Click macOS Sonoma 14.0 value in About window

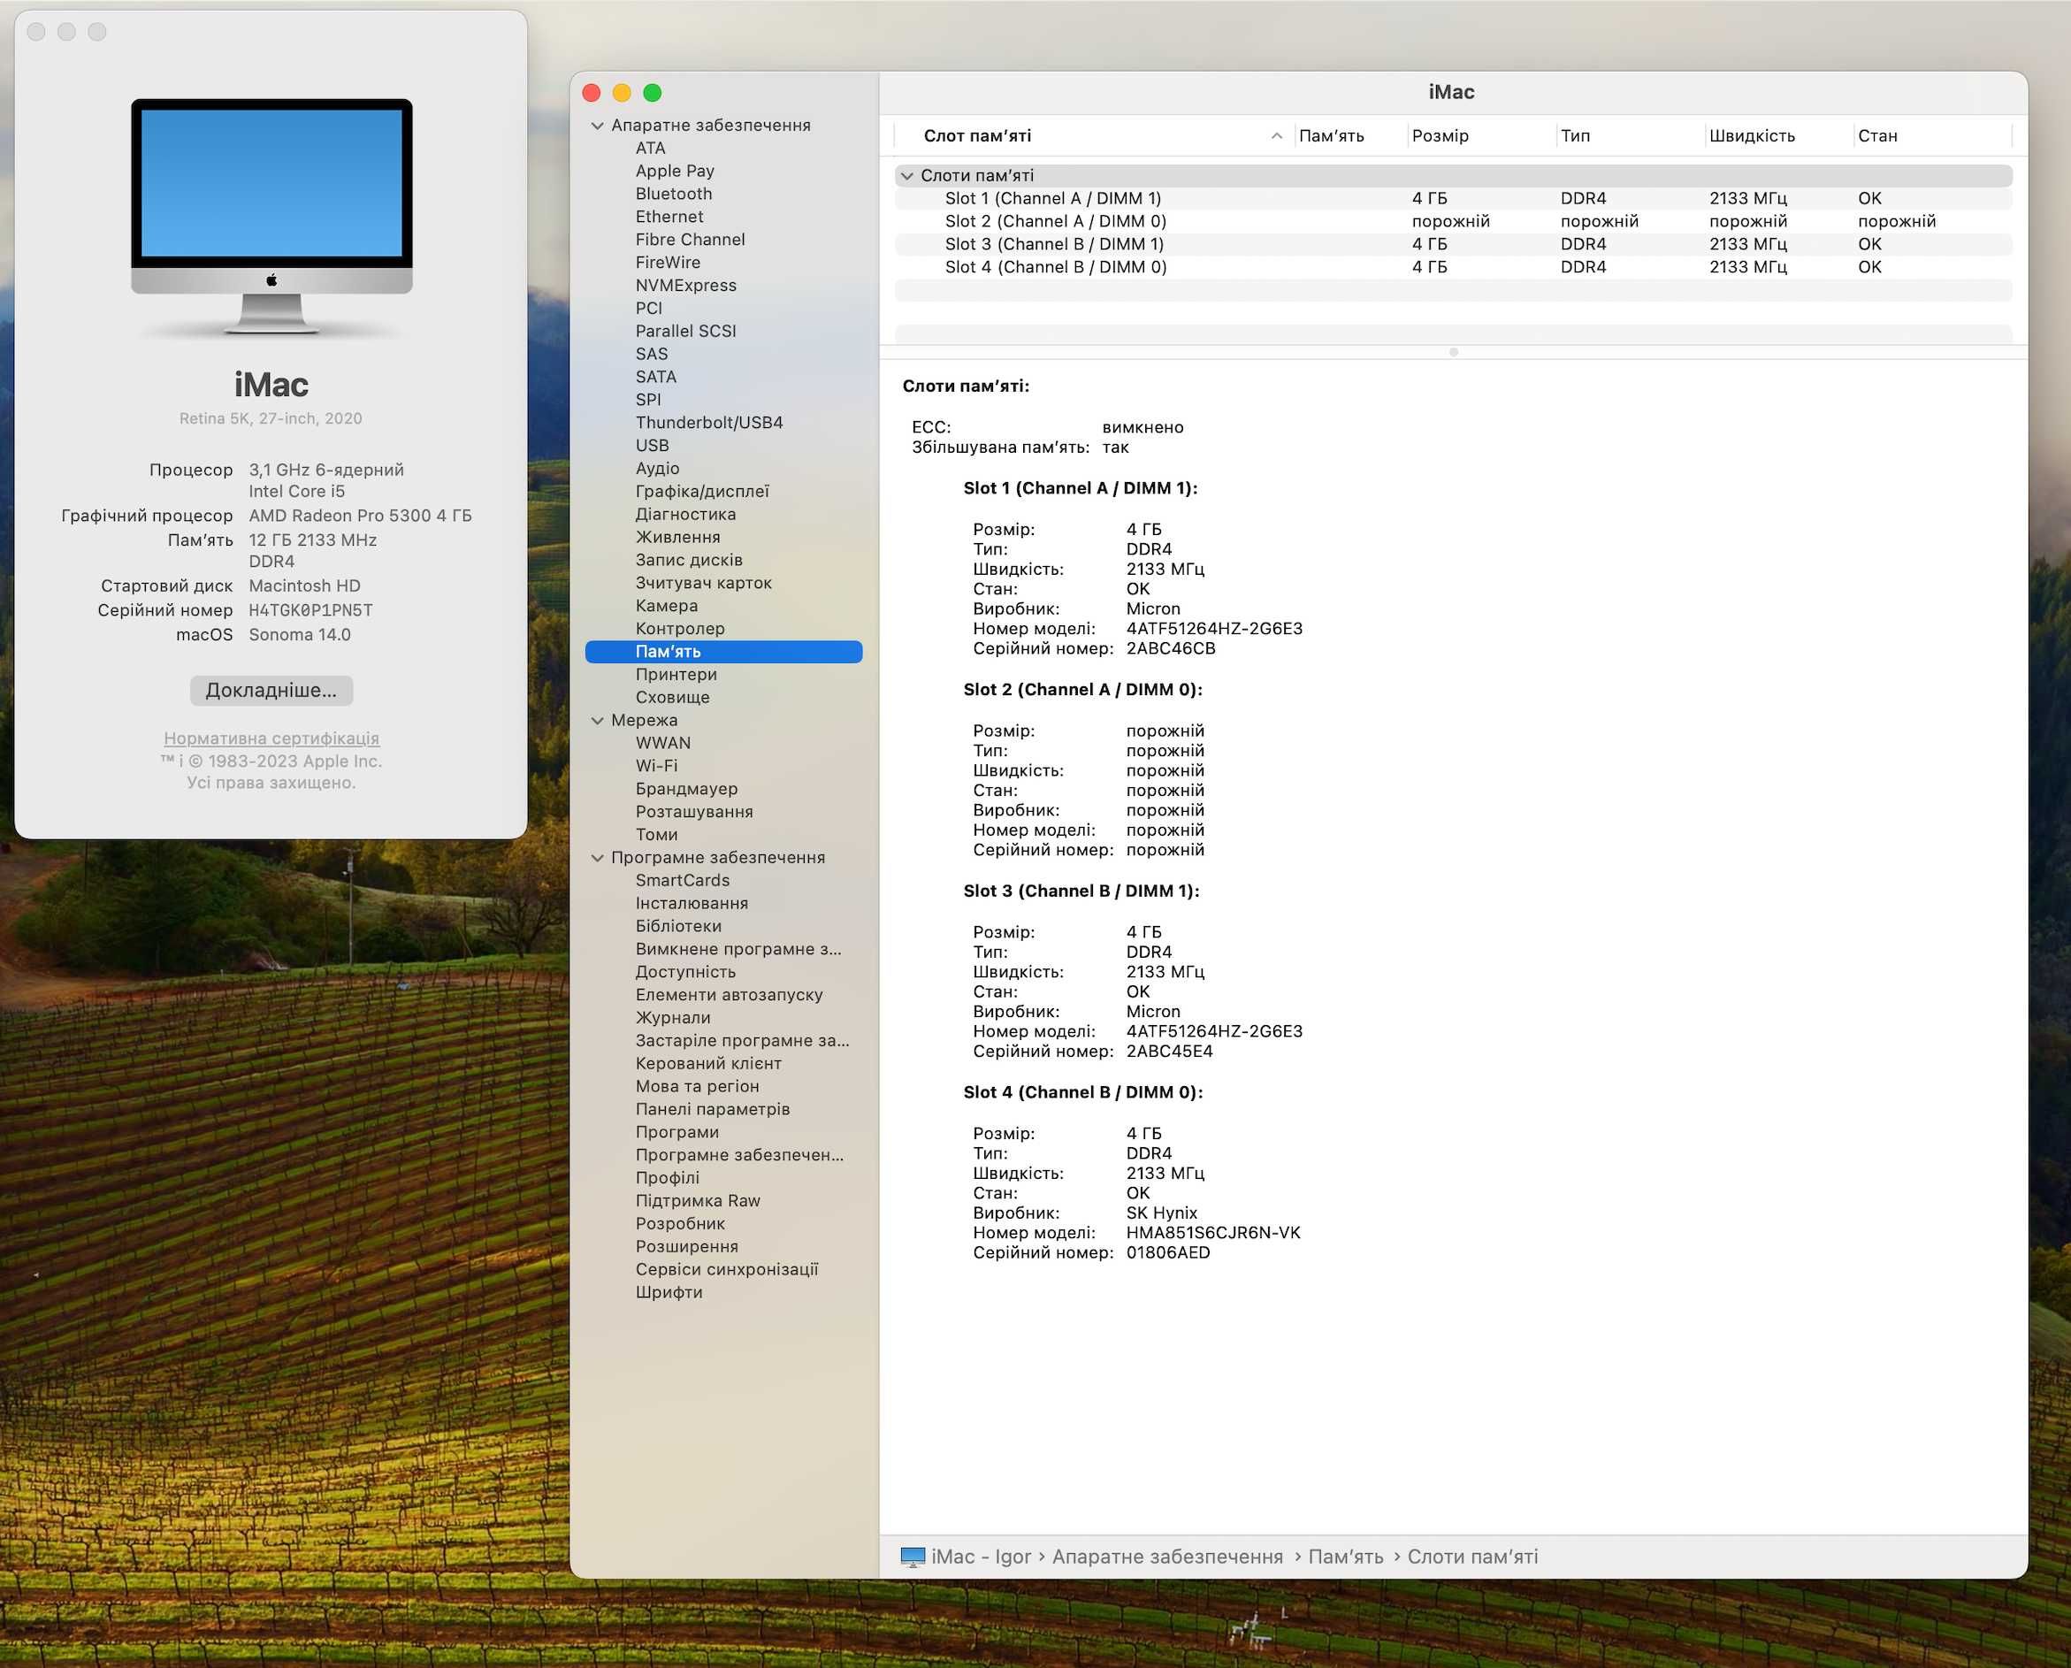coord(300,634)
